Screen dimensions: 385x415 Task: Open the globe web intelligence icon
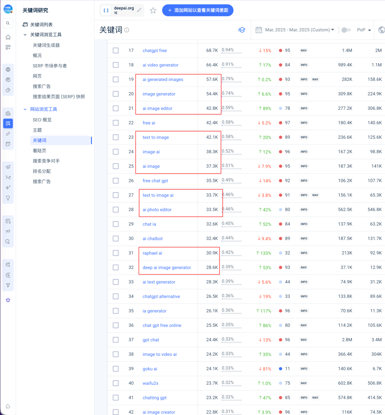8,69
